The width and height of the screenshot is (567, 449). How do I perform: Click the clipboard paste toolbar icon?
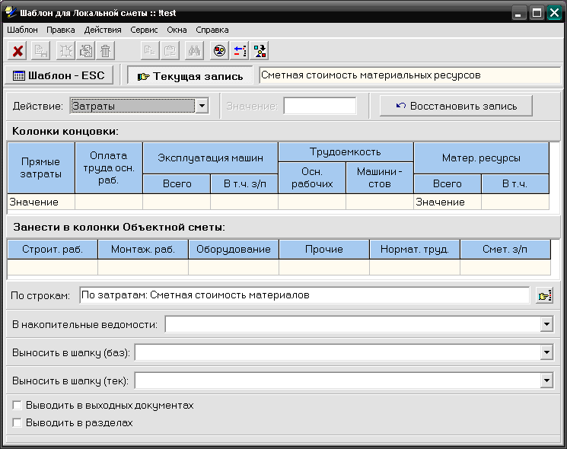[171, 51]
